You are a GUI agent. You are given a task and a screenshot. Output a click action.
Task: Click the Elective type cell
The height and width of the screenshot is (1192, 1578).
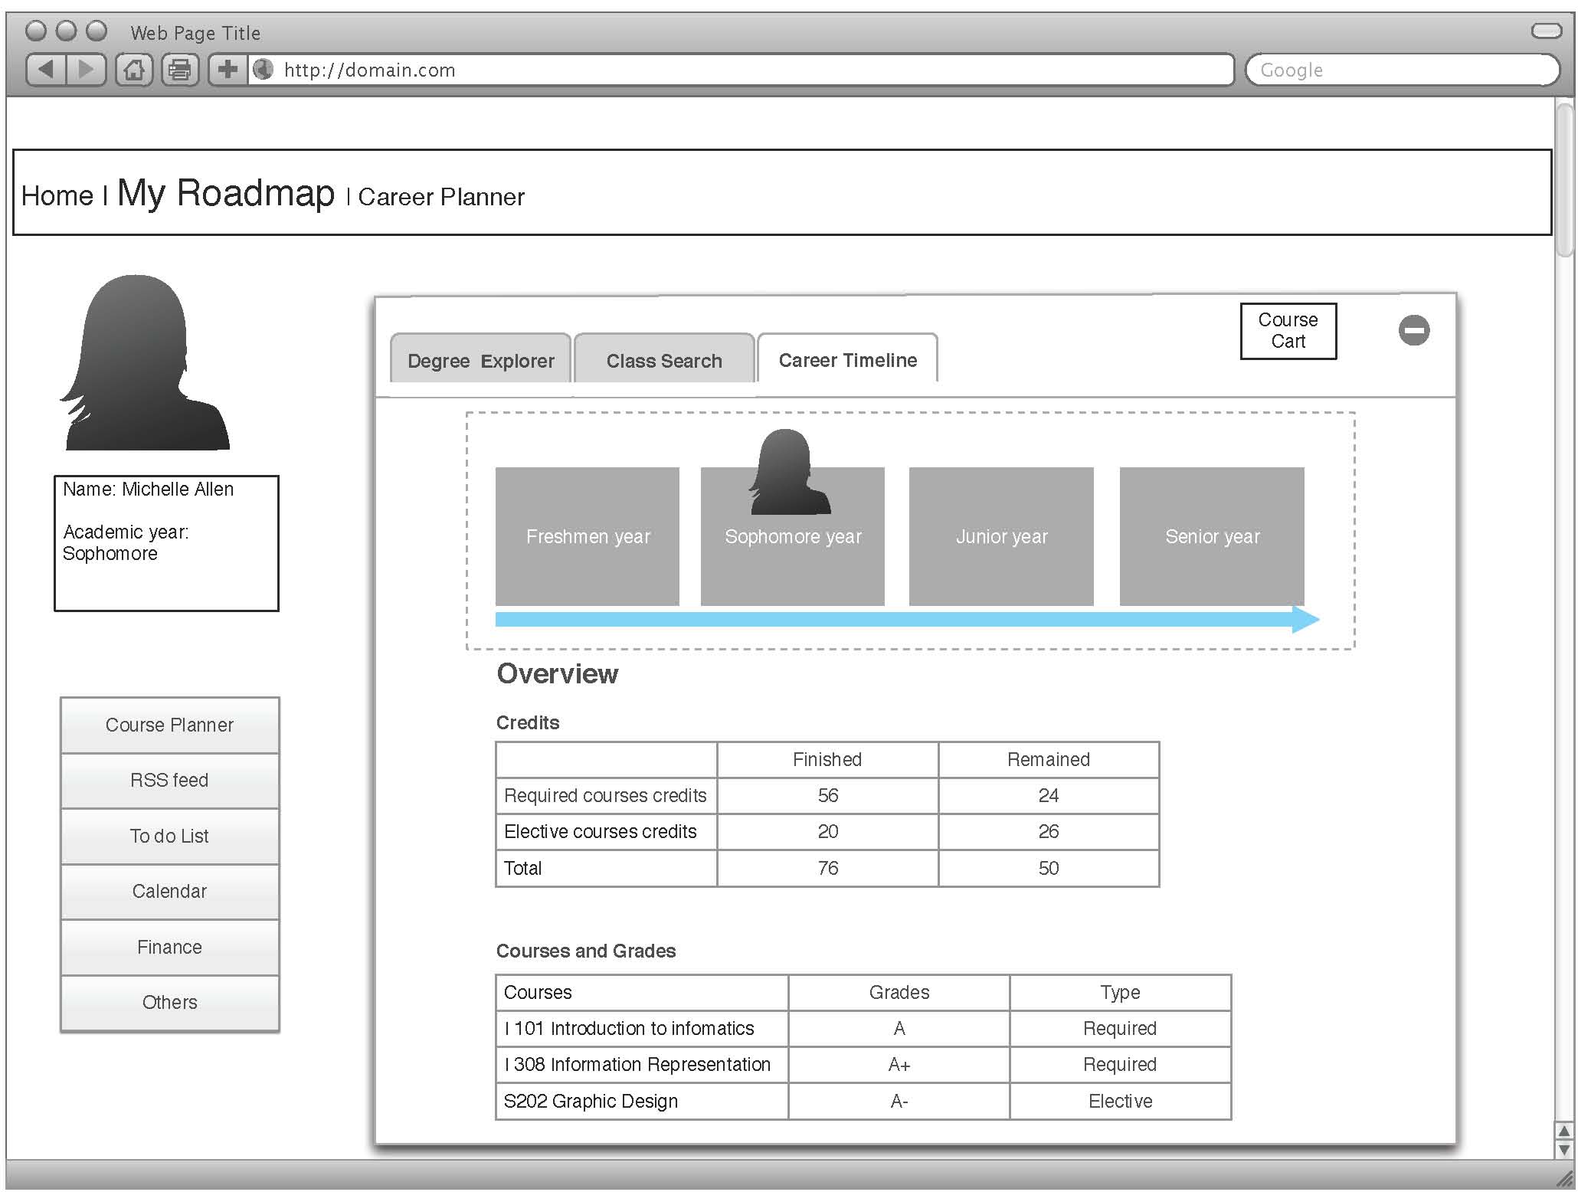[x=1120, y=1101]
